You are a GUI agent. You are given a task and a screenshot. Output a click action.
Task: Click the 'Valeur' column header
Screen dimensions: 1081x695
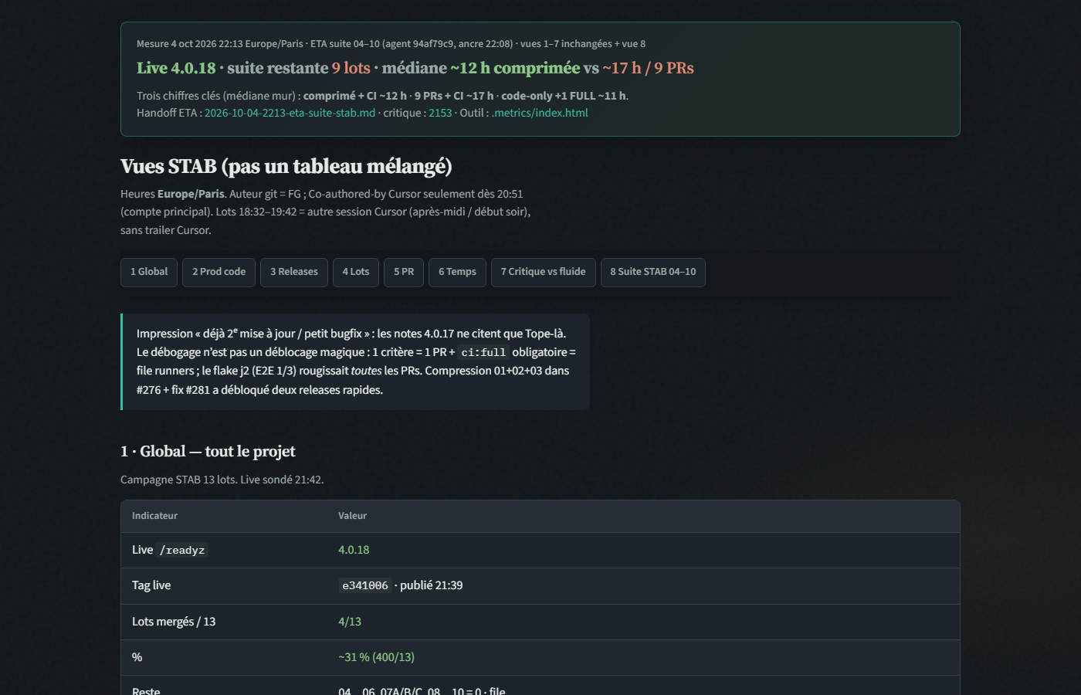coord(352,516)
